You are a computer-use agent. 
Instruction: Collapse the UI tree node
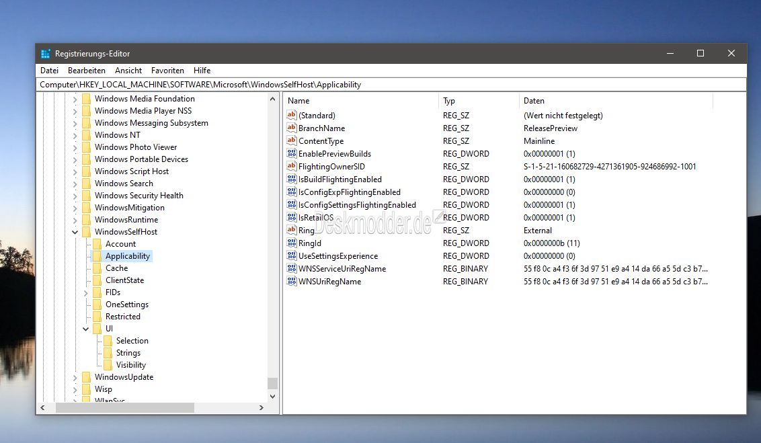pos(86,329)
